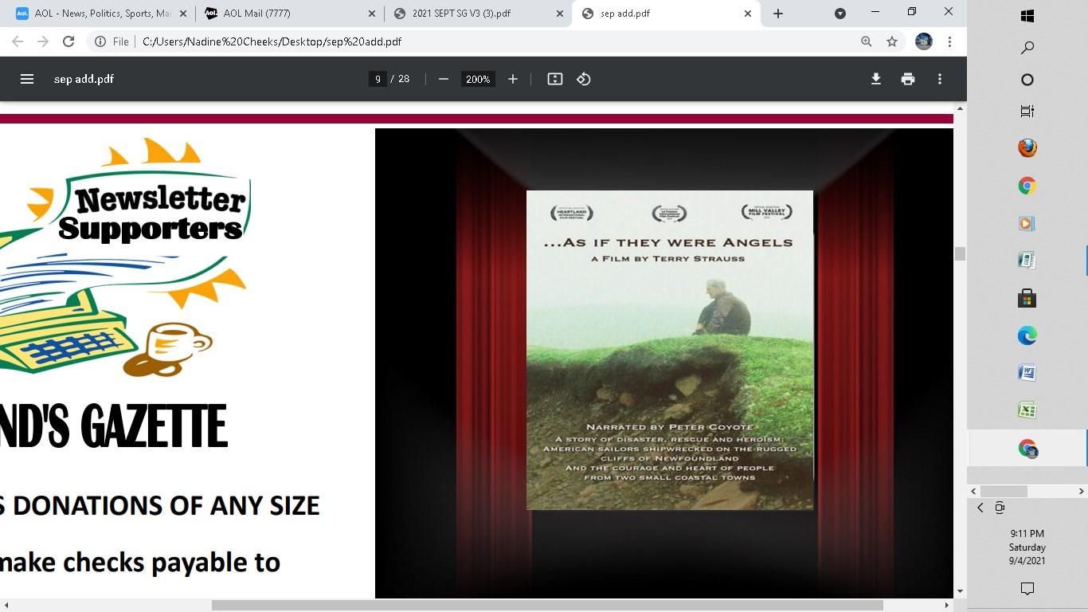Open first Google Chrome taskbar icon
The width and height of the screenshot is (1088, 612).
1027,186
